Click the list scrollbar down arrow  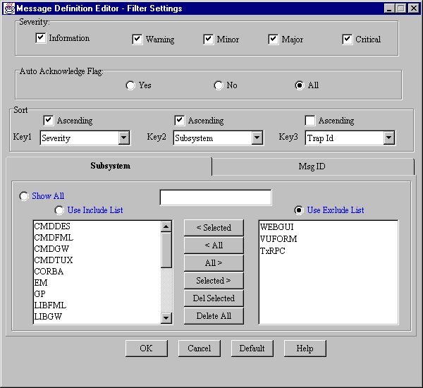click(166, 317)
